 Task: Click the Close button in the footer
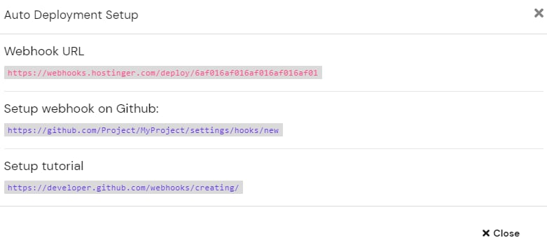click(501, 233)
